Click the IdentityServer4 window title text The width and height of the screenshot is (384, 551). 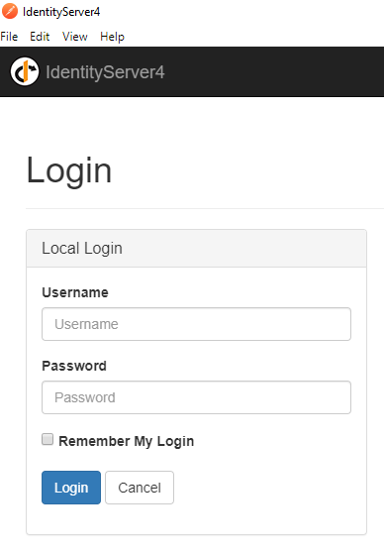pos(61,12)
